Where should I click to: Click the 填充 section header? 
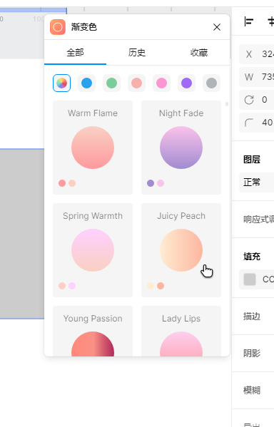[x=252, y=256]
